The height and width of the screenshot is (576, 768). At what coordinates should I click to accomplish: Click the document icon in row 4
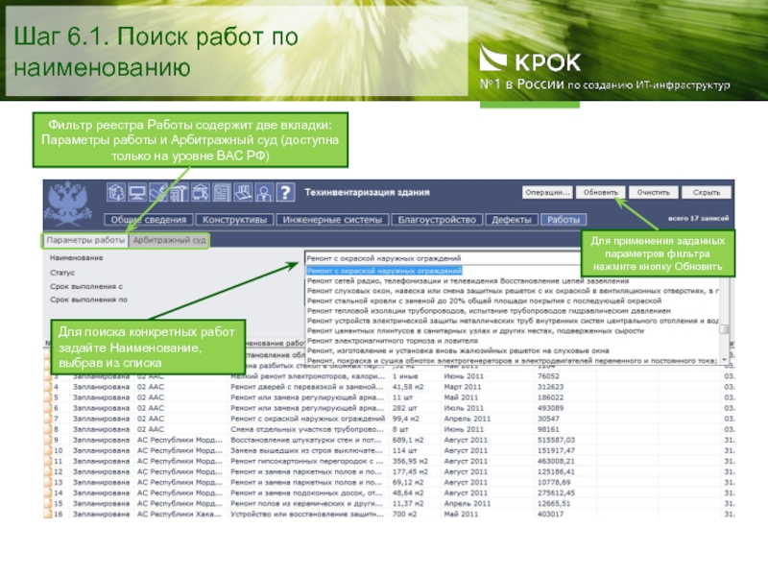point(48,387)
